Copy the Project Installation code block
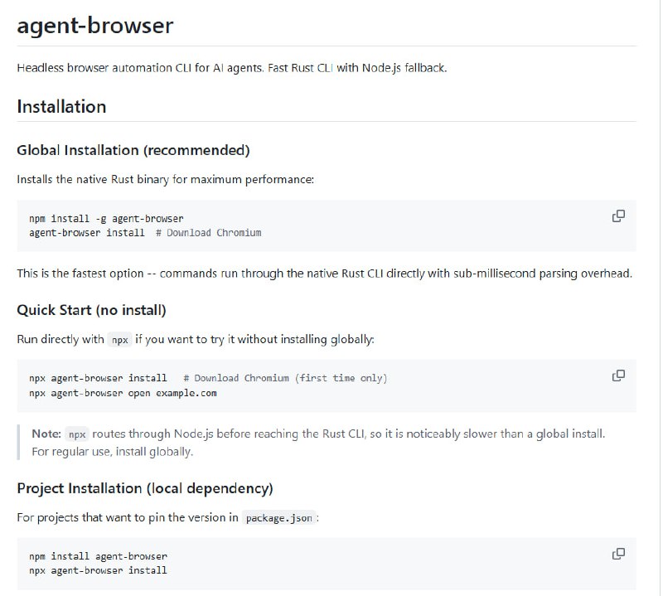The width and height of the screenshot is (663, 596). point(617,554)
